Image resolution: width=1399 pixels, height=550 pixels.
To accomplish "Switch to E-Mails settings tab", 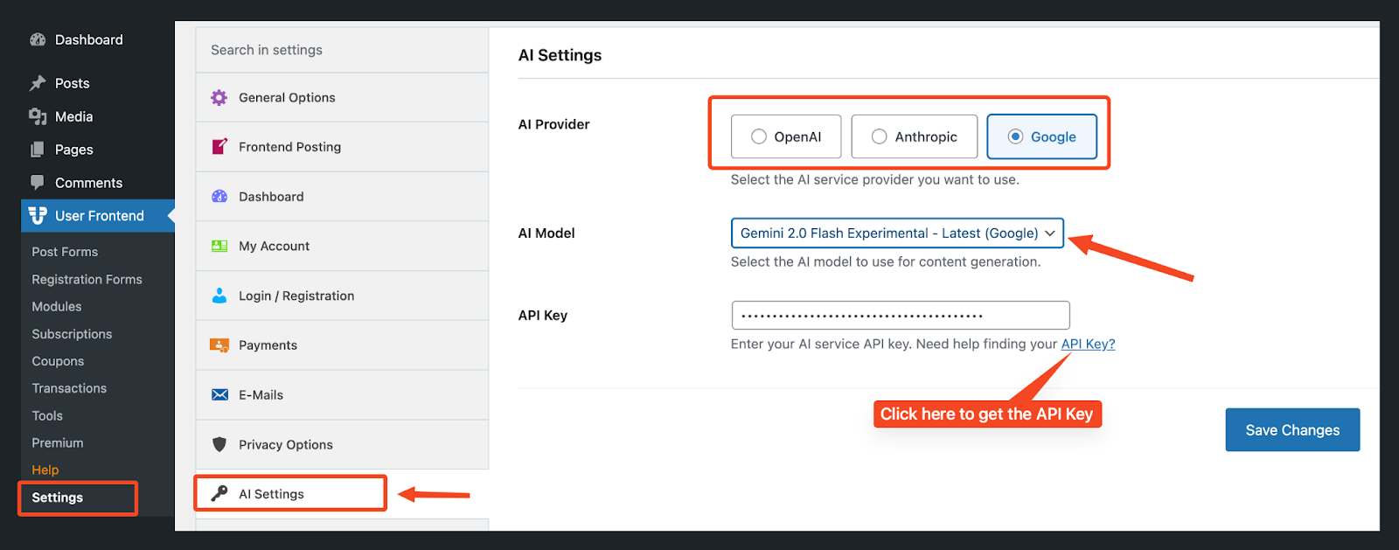I will [x=342, y=395].
